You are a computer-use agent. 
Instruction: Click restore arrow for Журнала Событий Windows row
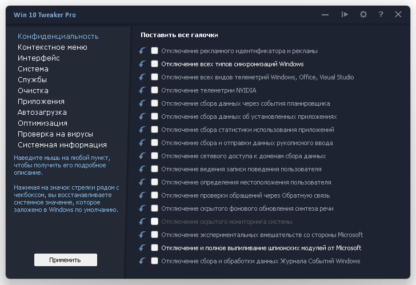pyautogui.click(x=142, y=261)
